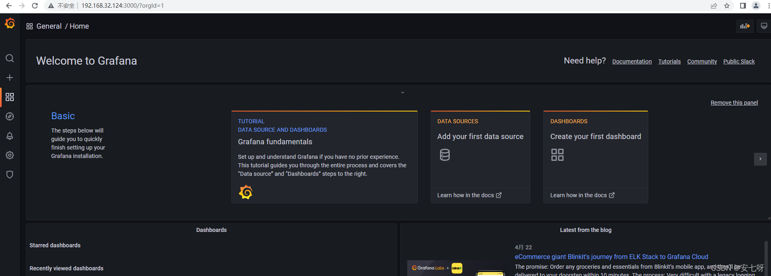Click the share page icon in the address bar
The image size is (771, 276).
[714, 6]
